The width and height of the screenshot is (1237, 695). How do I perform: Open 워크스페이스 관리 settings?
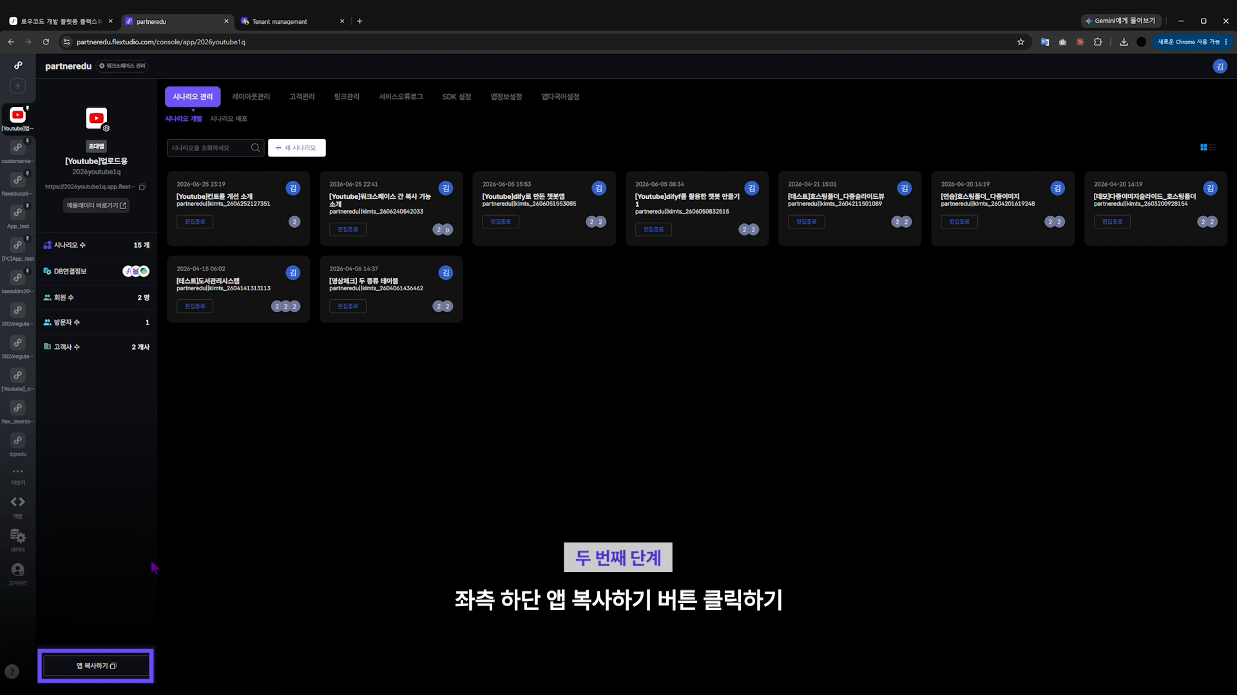click(x=122, y=66)
